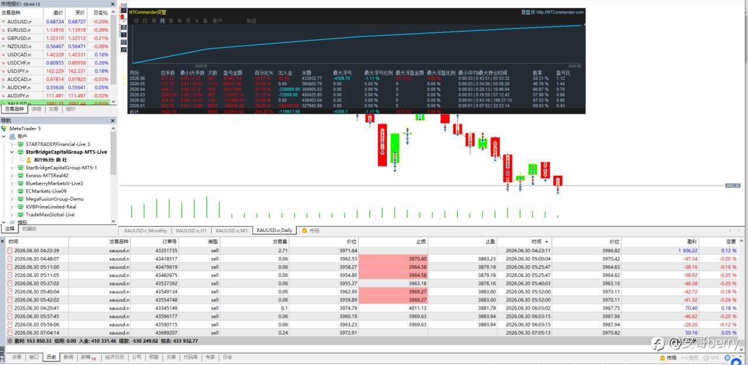The image size is (748, 365).
Task: Open the 经济日历 calendar tab
Action: point(115,357)
